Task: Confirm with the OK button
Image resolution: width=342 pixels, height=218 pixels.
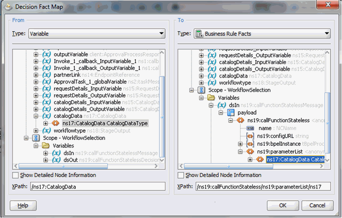Action: pyautogui.click(x=283, y=205)
